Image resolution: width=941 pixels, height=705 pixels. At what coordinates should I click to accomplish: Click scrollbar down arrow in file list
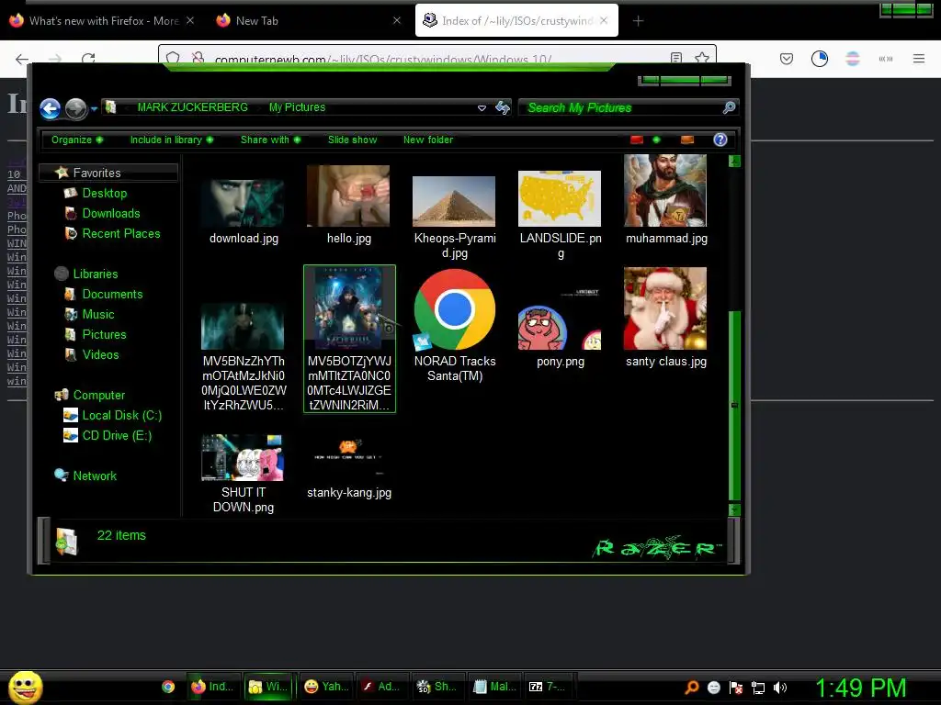(734, 510)
